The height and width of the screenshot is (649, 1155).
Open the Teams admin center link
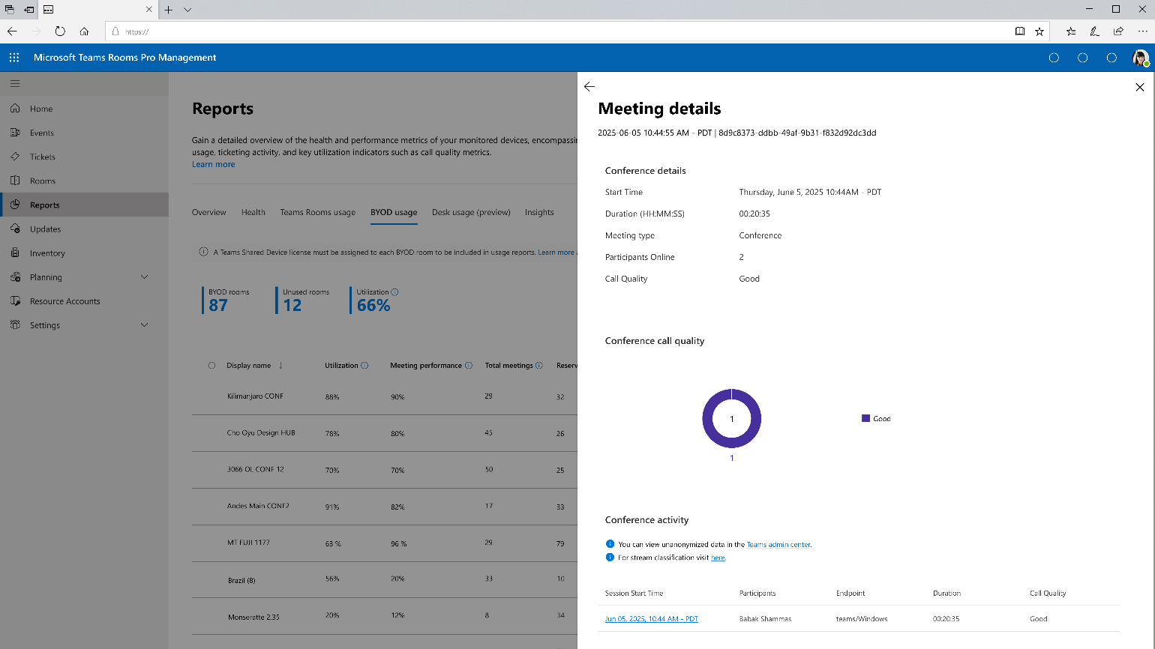778,545
